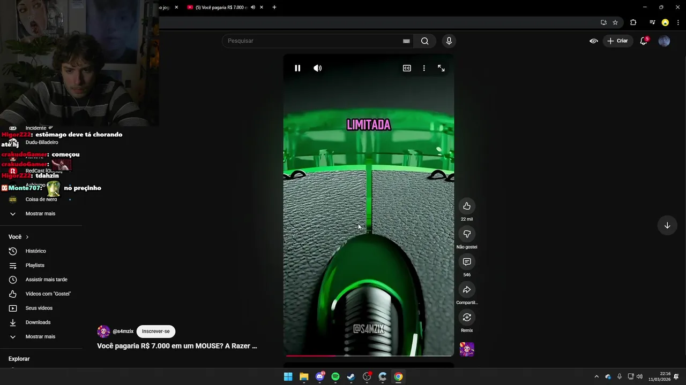Expand Você section's Mostrar mais
Screen dimensions: 686x385
[41, 336]
